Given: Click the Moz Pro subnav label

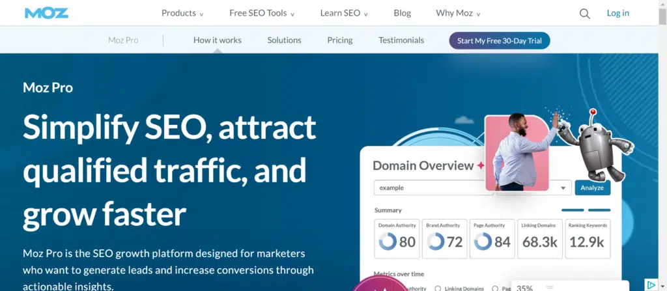Looking at the screenshot, I should [123, 40].
